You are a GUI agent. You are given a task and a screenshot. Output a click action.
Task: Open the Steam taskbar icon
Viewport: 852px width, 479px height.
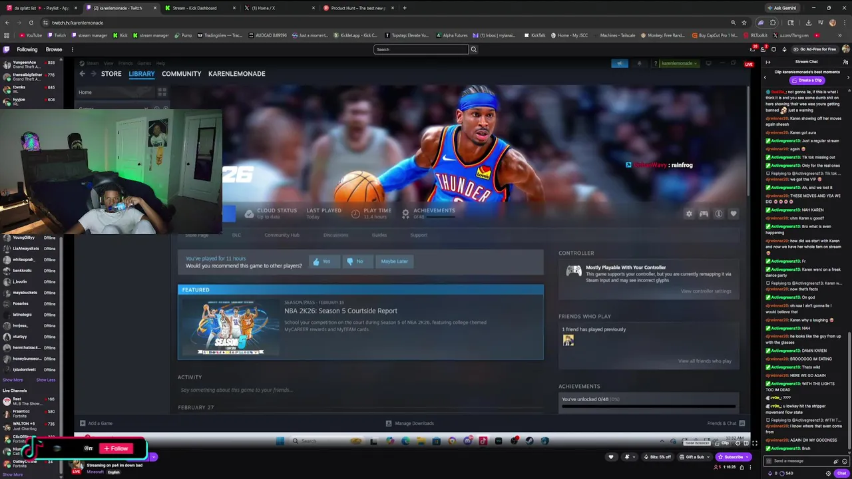tap(530, 441)
